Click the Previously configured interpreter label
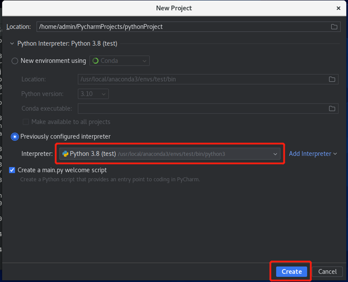Viewport: 348px width, 282px height. coord(65,136)
